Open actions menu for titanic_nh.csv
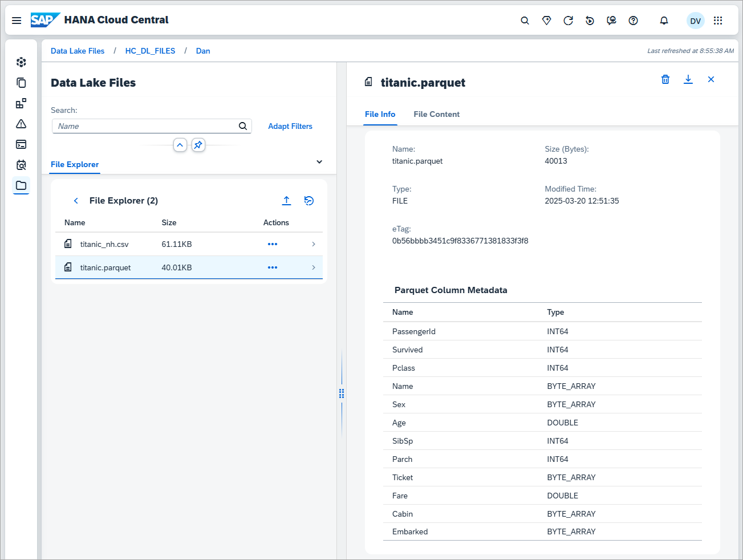The height and width of the screenshot is (560, 743). tap(273, 244)
